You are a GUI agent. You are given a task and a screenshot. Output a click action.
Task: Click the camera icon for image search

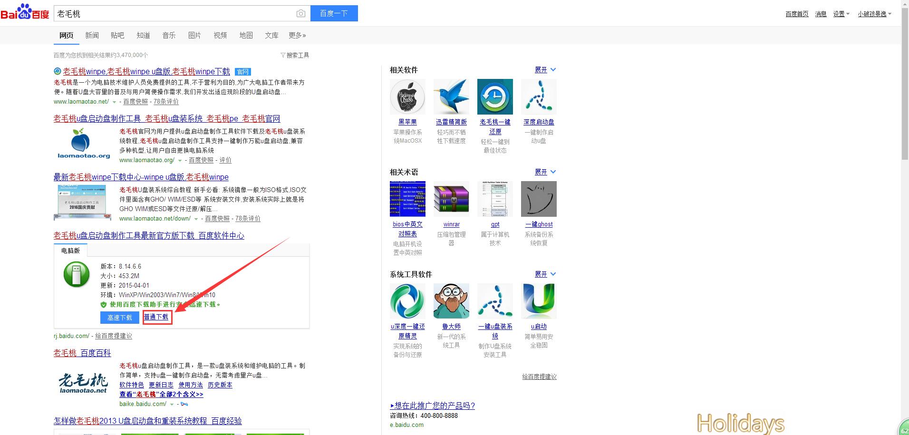coord(301,13)
